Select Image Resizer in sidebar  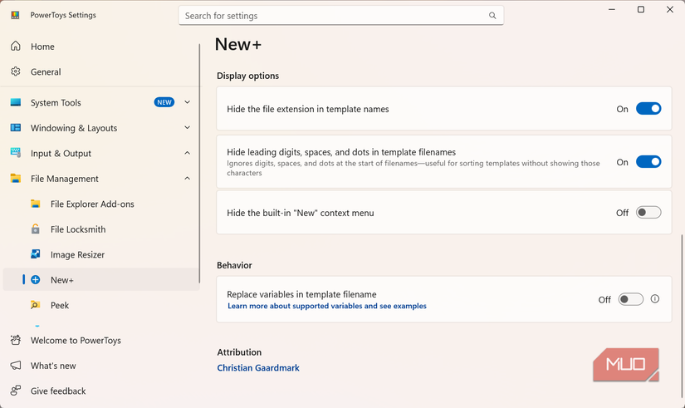click(x=100, y=254)
